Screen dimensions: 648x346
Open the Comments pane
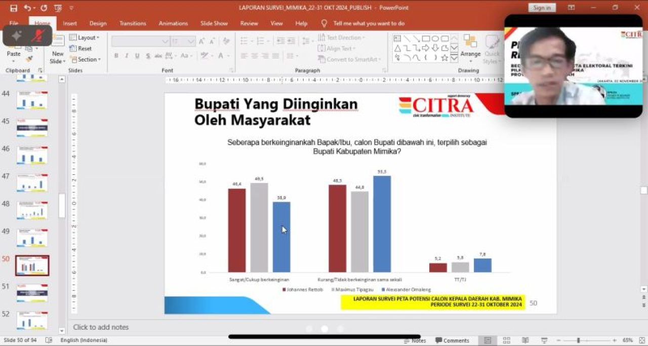tap(452, 340)
